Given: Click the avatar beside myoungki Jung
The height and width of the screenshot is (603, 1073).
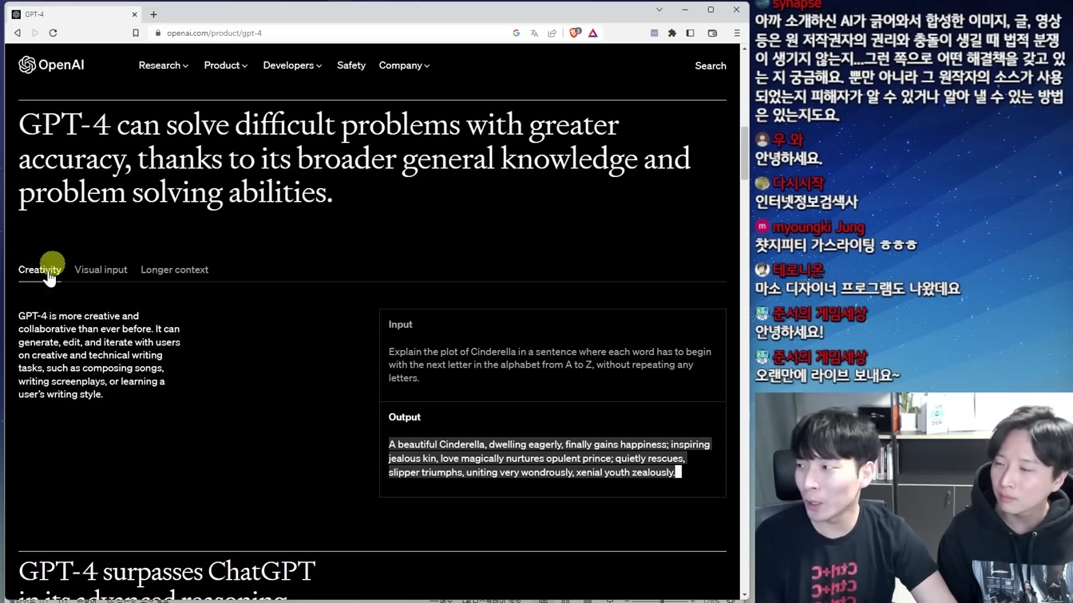Looking at the screenshot, I should click(762, 227).
